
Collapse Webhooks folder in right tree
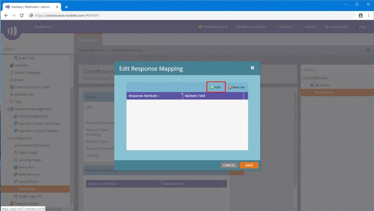(304, 78)
